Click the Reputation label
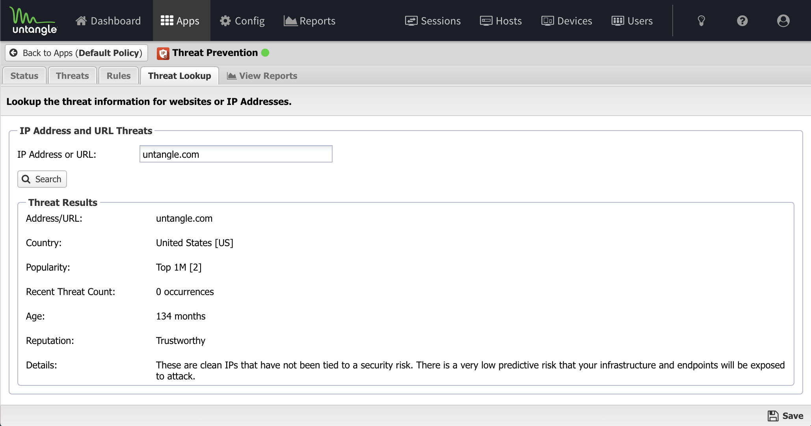Viewport: 811px width, 426px height. click(x=50, y=341)
